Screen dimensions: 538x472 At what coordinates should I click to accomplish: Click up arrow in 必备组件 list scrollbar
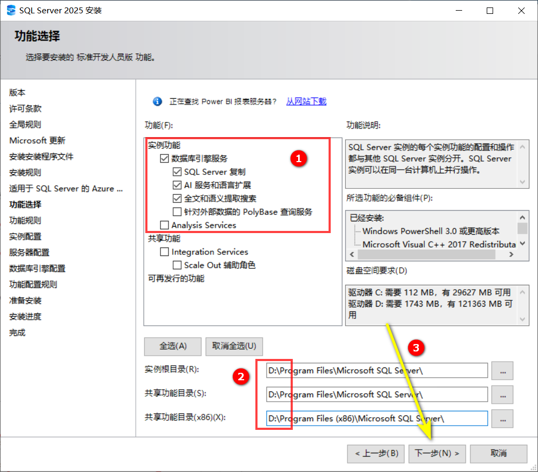(x=522, y=218)
